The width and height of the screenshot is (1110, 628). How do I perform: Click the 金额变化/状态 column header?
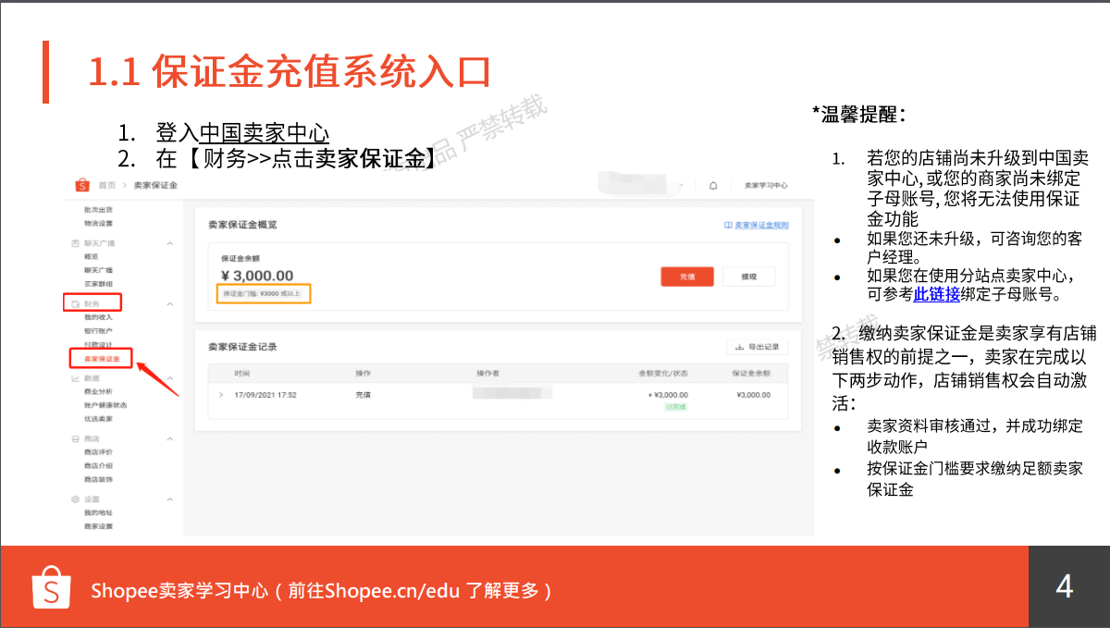tap(663, 373)
